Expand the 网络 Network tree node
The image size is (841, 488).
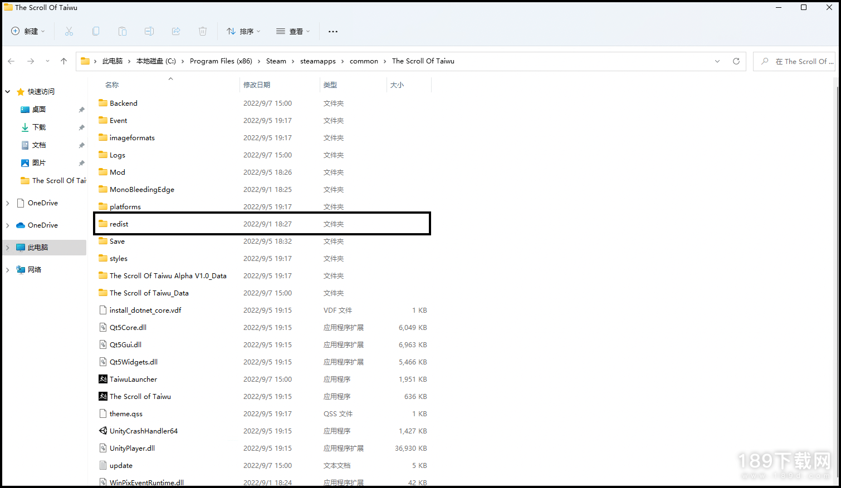point(8,270)
